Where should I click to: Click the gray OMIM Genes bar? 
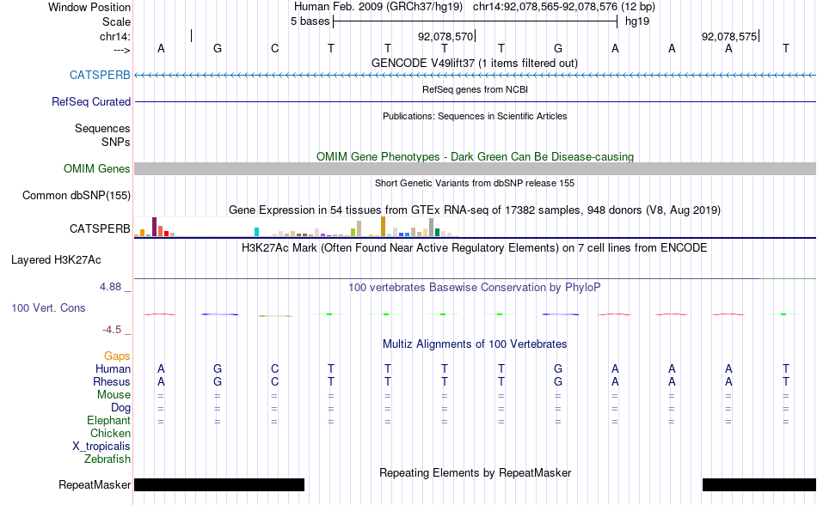476,168
